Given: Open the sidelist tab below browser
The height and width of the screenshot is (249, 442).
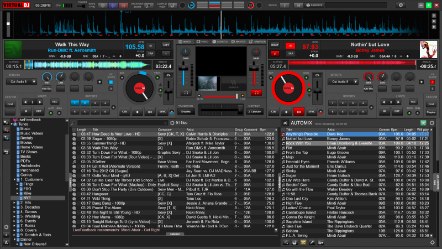Looking at the screenshot, I should [x=175, y=234].
